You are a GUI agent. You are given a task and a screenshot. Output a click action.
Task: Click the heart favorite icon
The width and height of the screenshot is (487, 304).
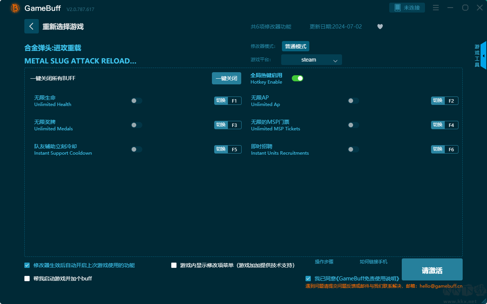pos(380,27)
